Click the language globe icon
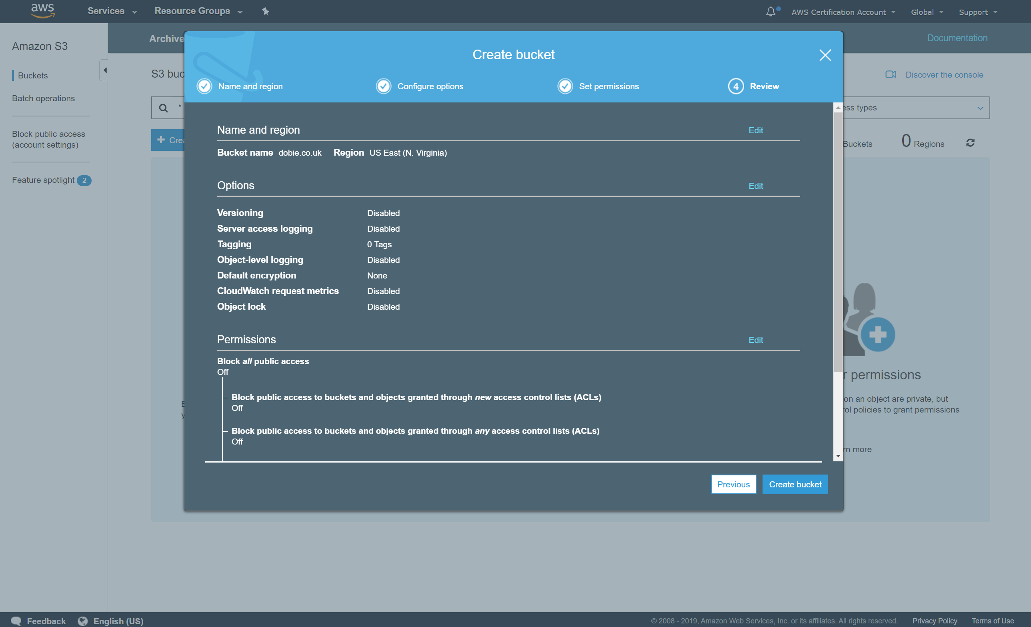This screenshot has width=1031, height=627. pos(83,621)
